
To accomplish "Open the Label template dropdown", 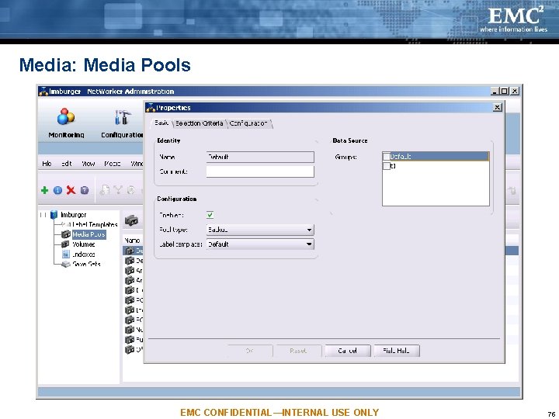I will [x=260, y=244].
